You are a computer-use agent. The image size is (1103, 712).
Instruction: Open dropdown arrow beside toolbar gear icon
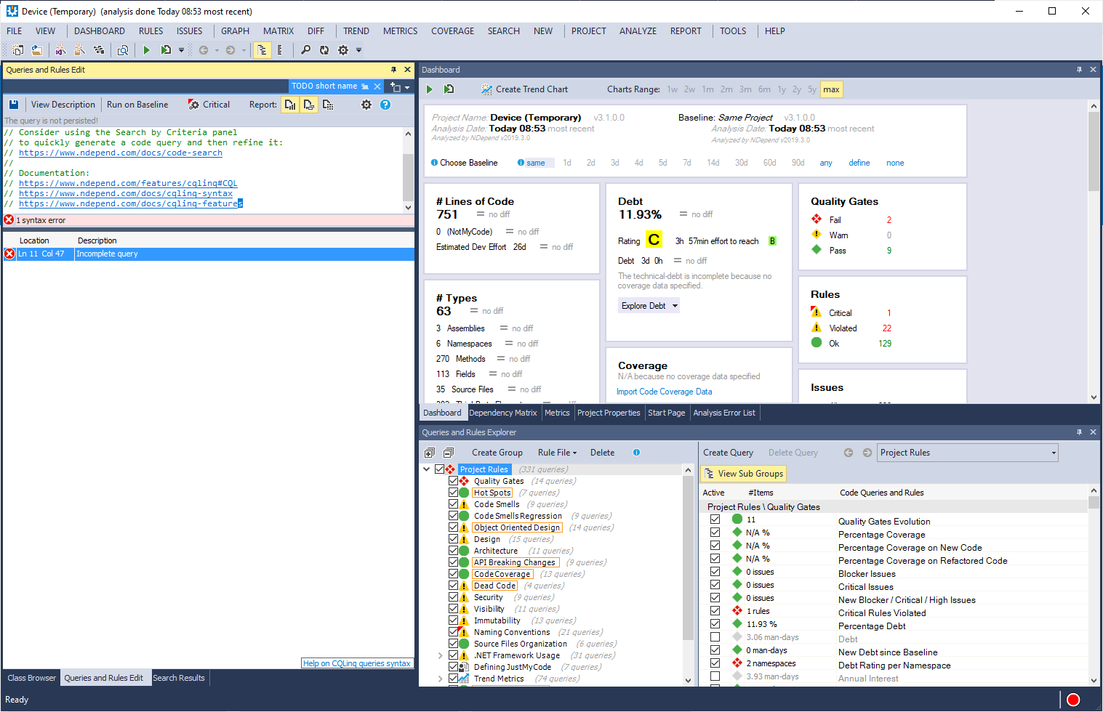coord(358,50)
